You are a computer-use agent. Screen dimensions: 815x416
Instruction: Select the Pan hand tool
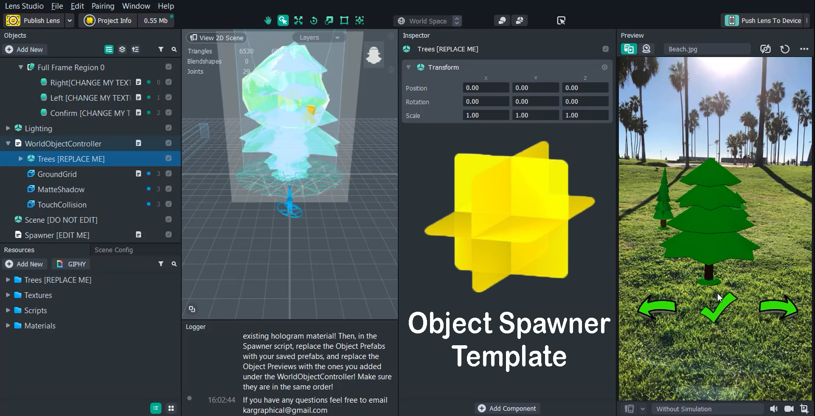(x=268, y=20)
